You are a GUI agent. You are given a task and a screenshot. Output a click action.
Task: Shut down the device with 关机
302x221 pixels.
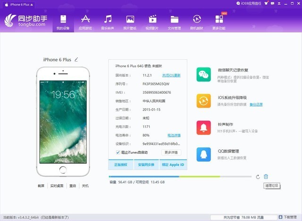[x=85, y=186]
